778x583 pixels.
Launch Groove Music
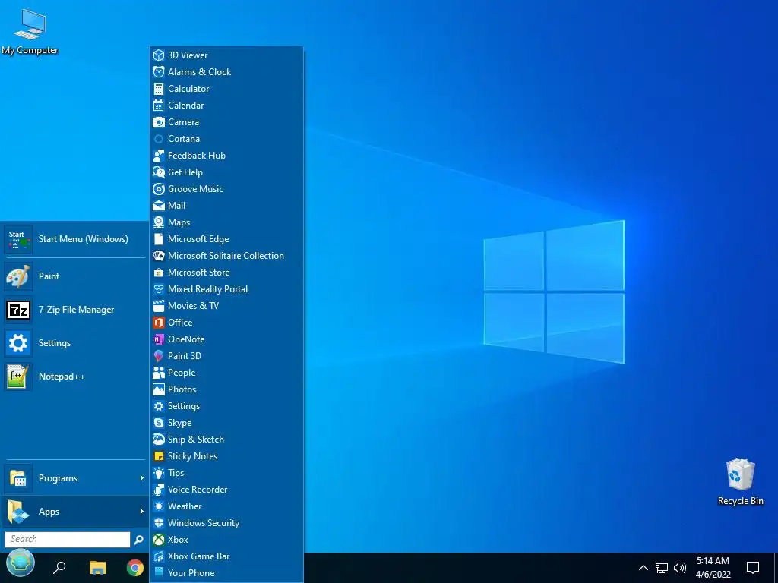(226, 189)
